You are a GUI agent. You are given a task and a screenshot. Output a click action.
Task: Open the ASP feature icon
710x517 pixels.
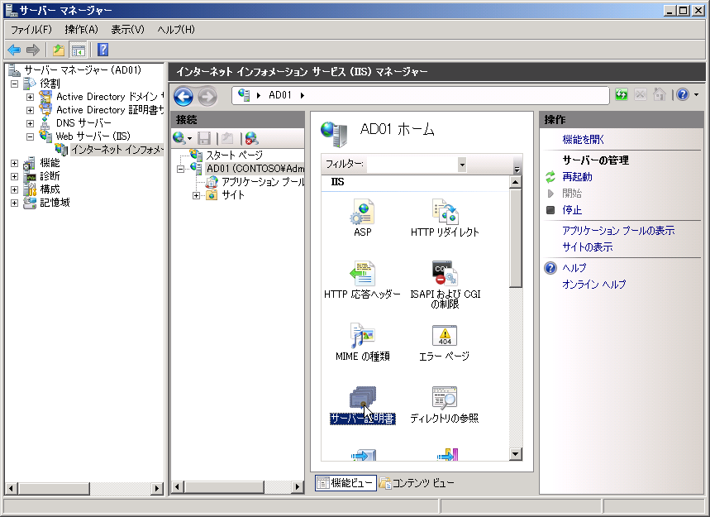(362, 218)
